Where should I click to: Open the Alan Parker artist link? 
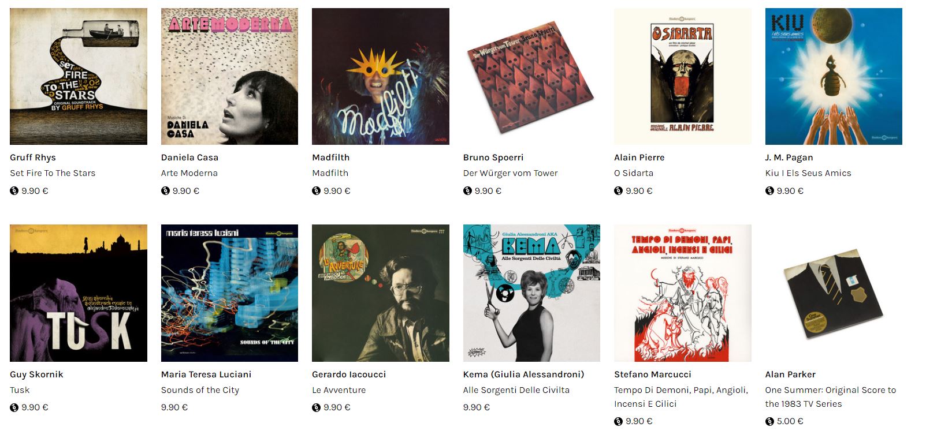(790, 374)
